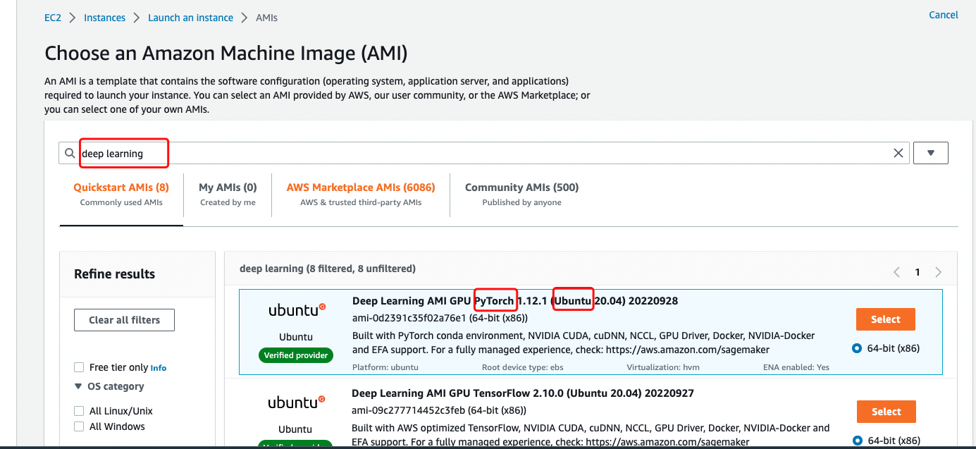976x449 pixels.
Task: Open AWS Marketplace AMIs tab
Action: point(361,195)
